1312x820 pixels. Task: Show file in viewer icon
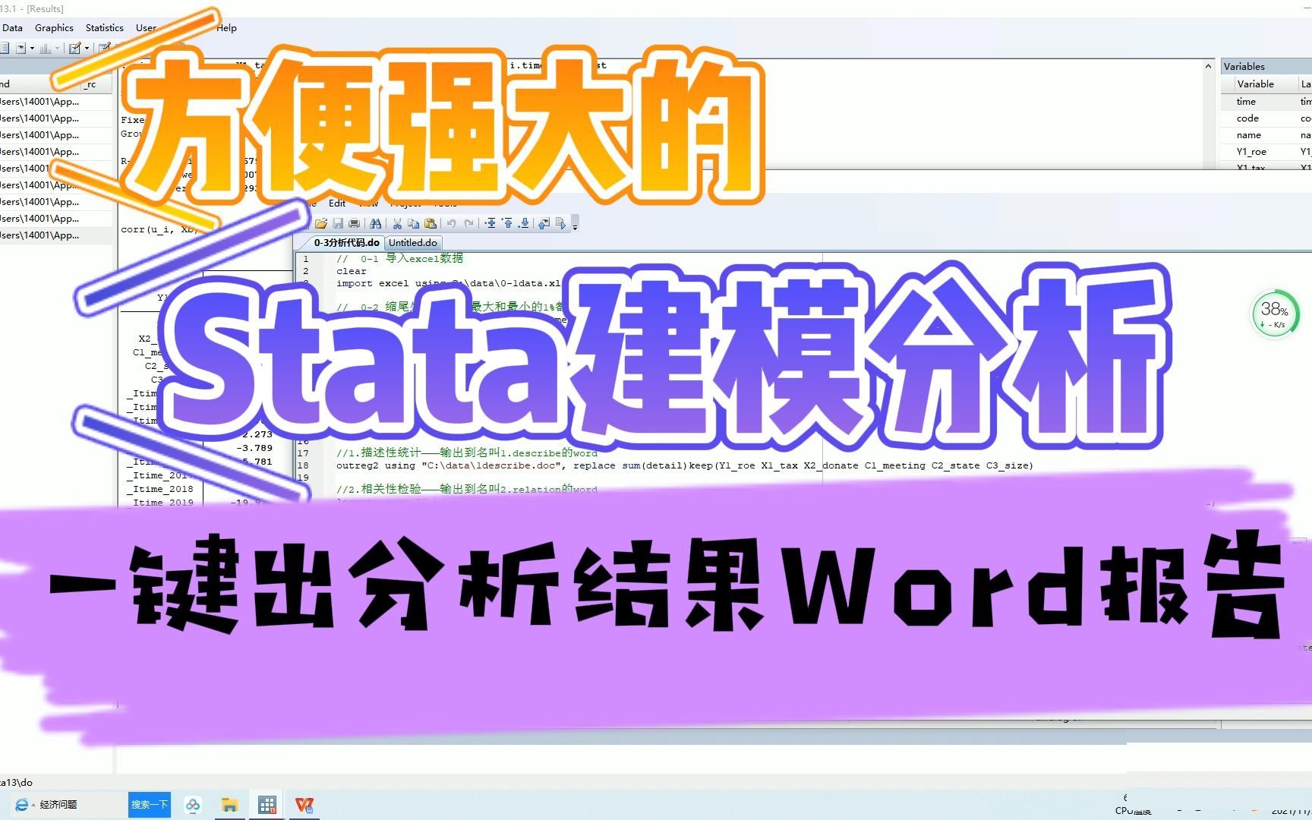[544, 223]
